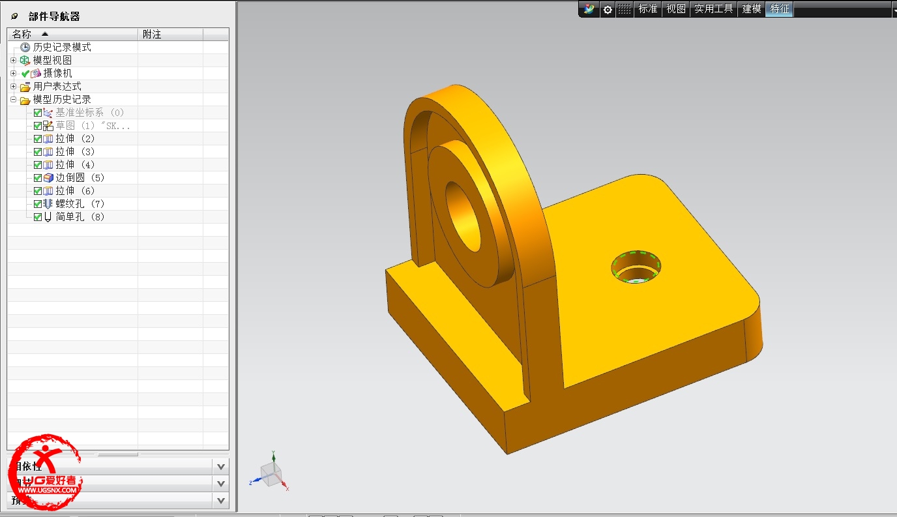Click the green cube icon of 模型视图
Image resolution: width=897 pixels, height=517 pixels.
25,60
